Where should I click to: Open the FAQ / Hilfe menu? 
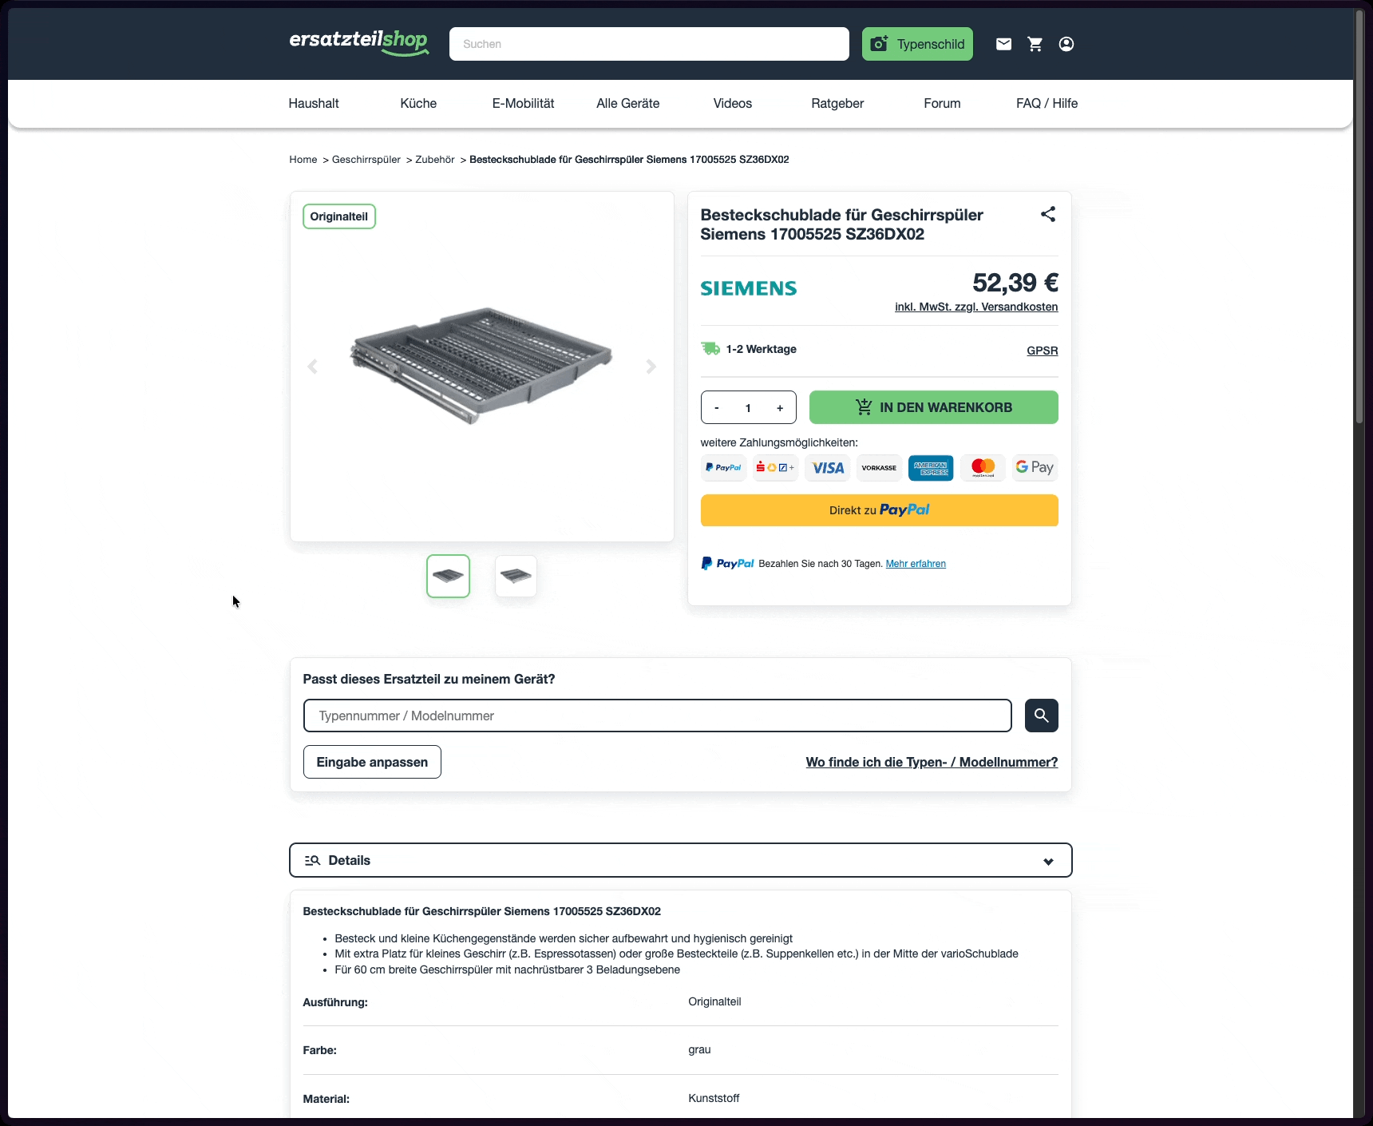click(1047, 104)
